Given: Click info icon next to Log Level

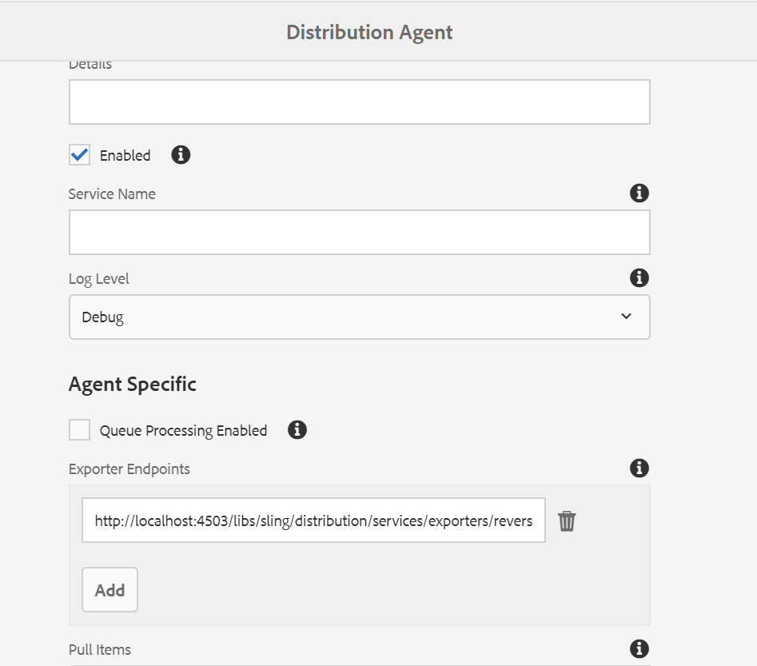Looking at the screenshot, I should (x=638, y=277).
